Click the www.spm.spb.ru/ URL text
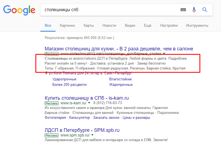This screenshot has height=146, width=221. pos(75,135)
